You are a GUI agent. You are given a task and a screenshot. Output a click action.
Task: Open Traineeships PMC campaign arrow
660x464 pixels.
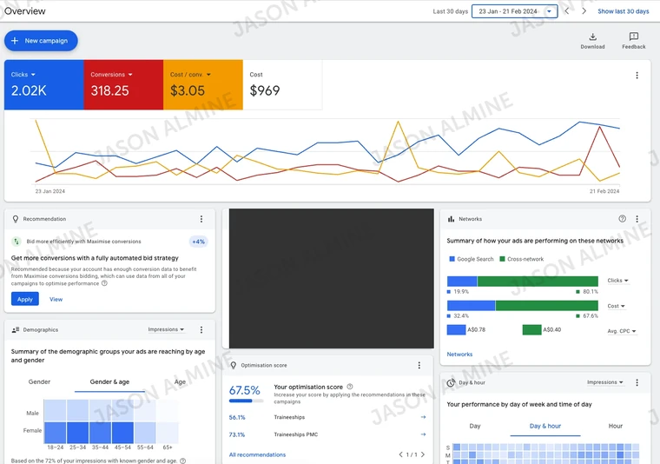point(423,434)
